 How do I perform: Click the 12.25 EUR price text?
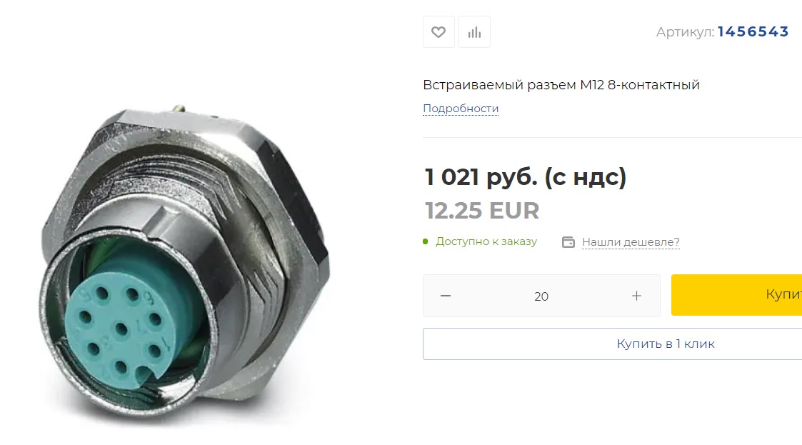pos(482,211)
